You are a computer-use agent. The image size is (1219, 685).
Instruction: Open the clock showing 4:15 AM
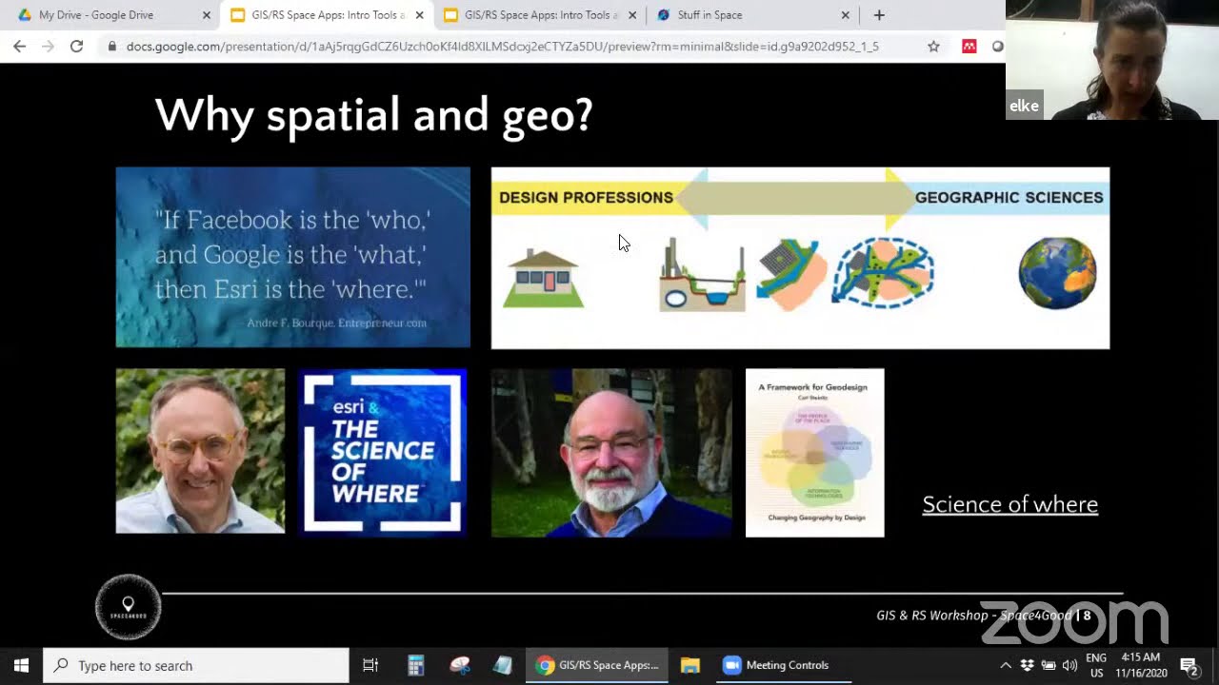click(x=1140, y=665)
